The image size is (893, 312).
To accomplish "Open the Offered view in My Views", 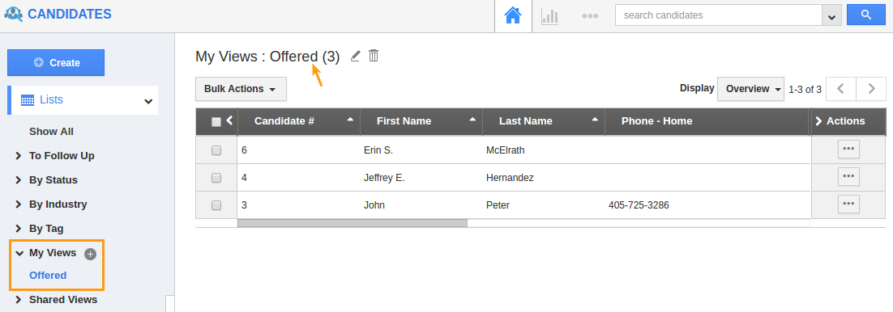I will [x=48, y=276].
